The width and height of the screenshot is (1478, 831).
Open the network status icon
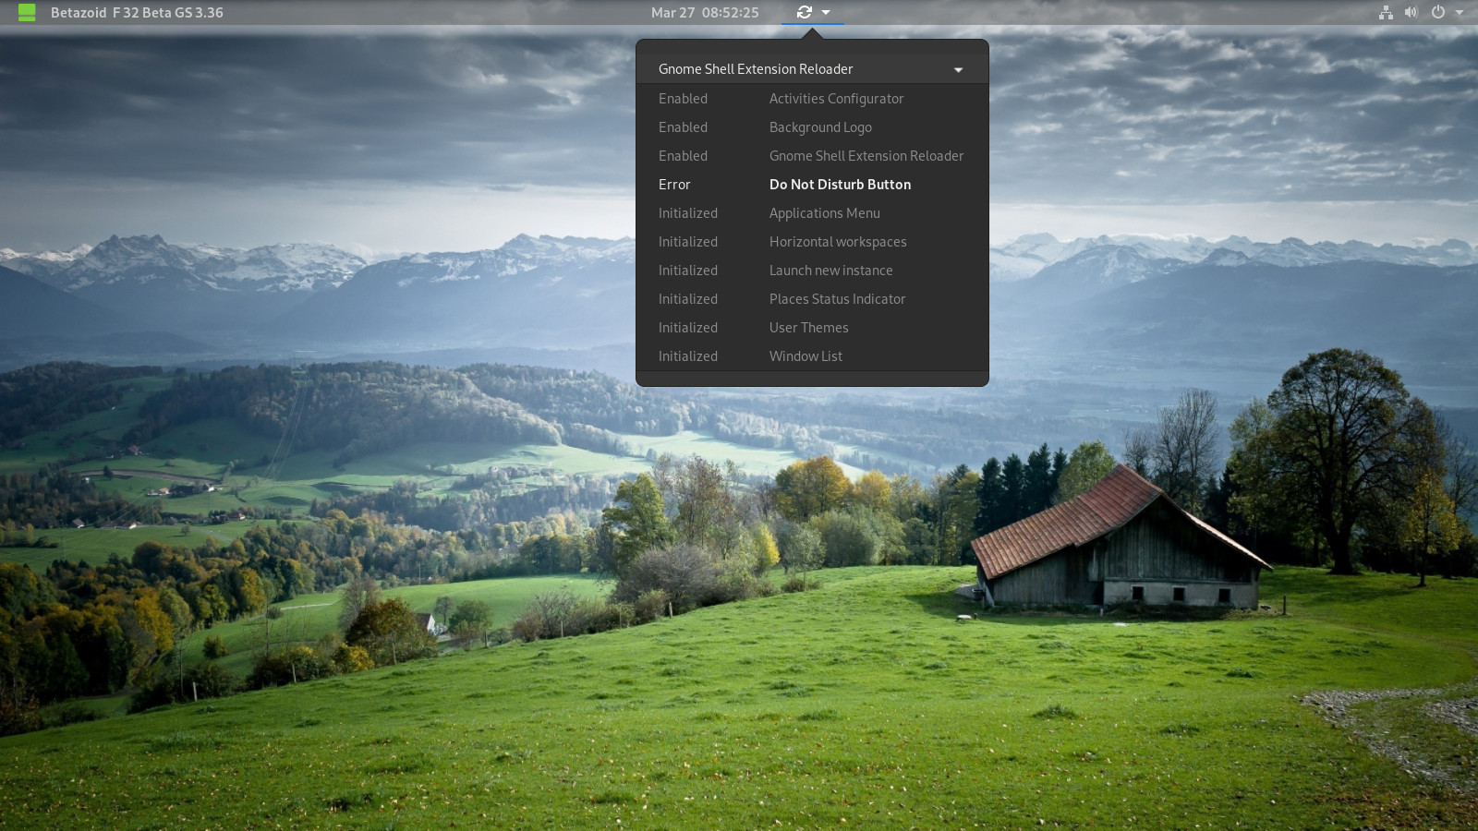(x=1386, y=12)
